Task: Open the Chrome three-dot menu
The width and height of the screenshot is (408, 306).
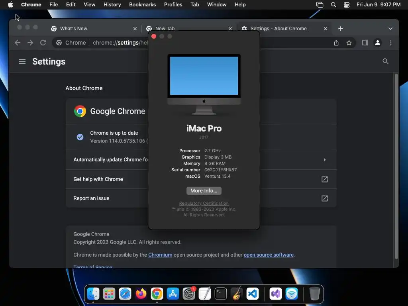Action: coord(390,43)
